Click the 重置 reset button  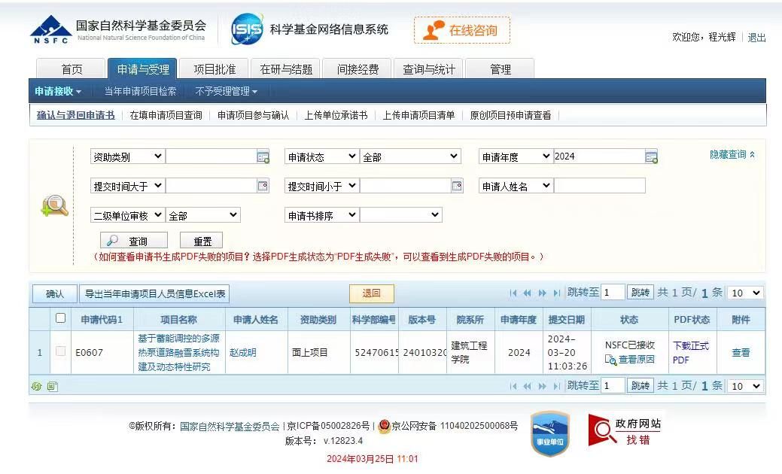[x=201, y=240]
